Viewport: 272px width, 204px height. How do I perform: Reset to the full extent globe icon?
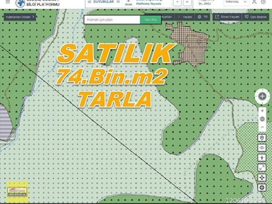pos(262,119)
